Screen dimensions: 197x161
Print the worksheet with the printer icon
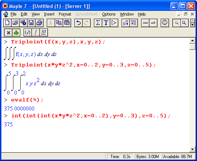(39, 23)
